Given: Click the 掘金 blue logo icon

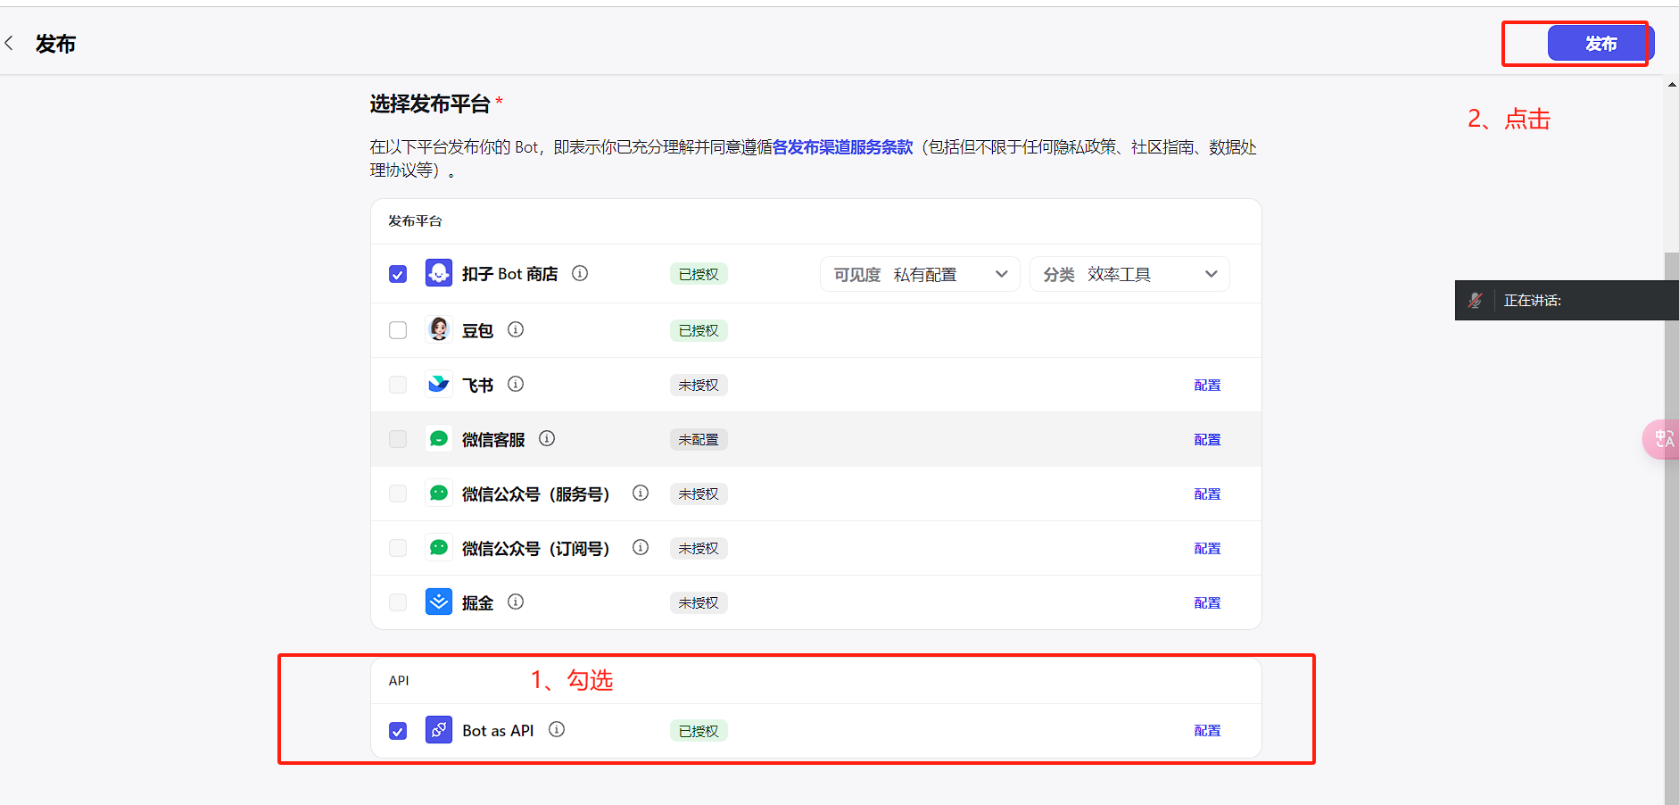Looking at the screenshot, I should point(439,602).
